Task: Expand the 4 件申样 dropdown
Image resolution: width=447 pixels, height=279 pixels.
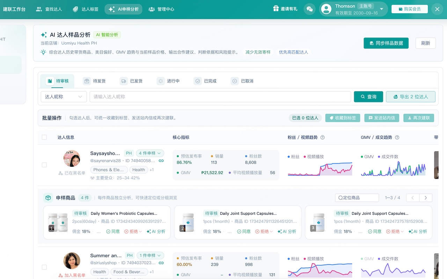Action: tap(150, 153)
